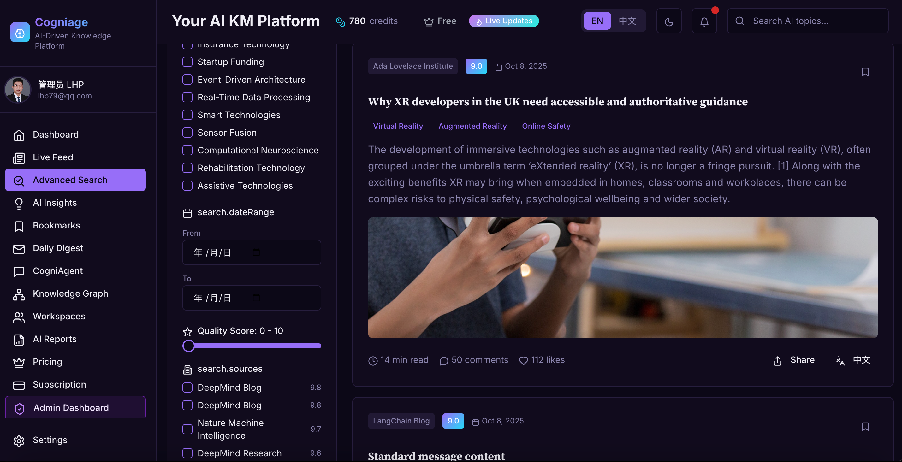Screen dimensions: 902x462
Task: Click the calendar icon beside search.dateRange
Action: (x=187, y=213)
